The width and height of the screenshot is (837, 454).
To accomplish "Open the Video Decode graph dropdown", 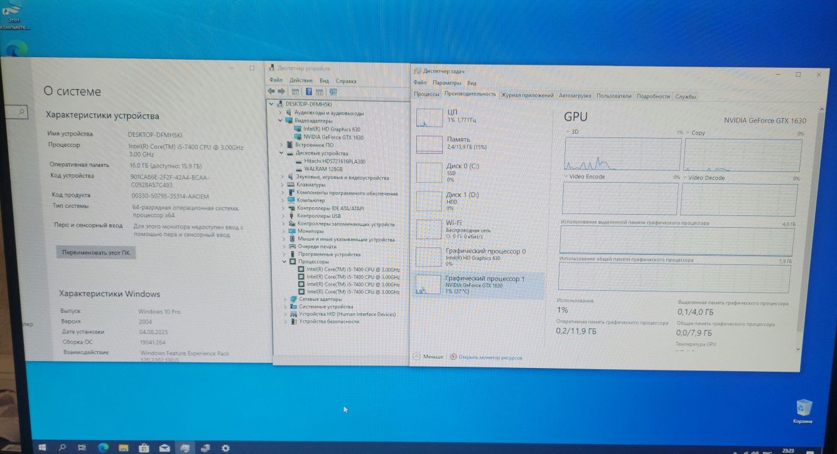I will click(x=685, y=178).
